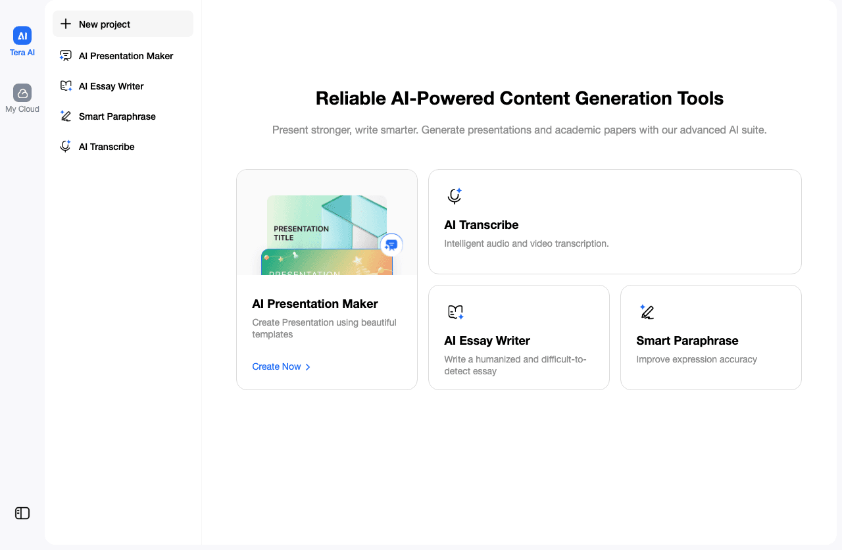Expand the Create Now chevron arrow

pos(307,366)
